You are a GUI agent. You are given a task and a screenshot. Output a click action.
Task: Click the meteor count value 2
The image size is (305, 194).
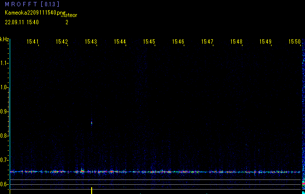pos(67,22)
